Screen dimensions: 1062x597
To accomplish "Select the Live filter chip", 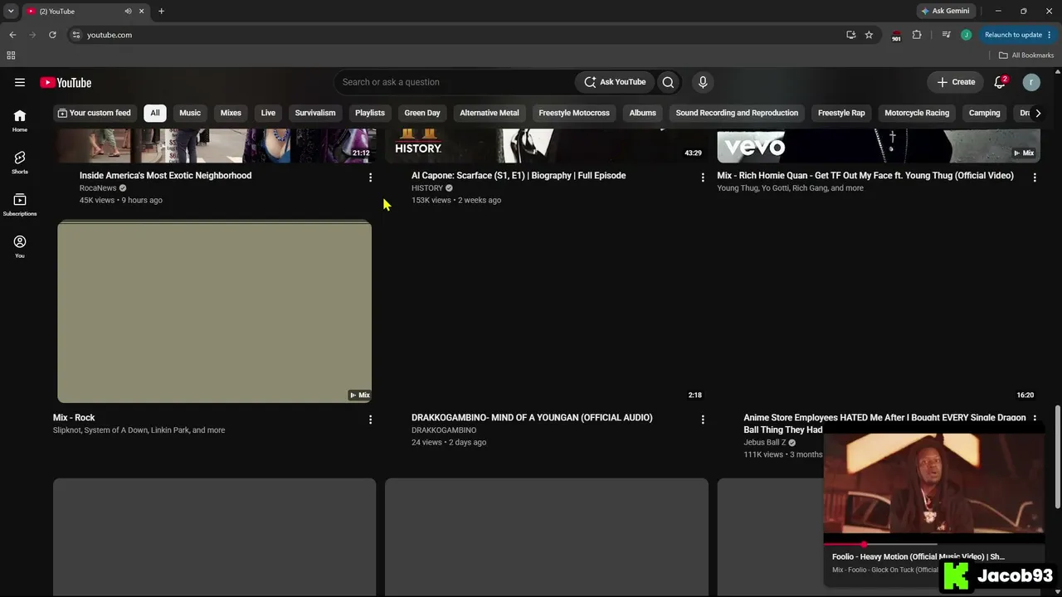I will (268, 113).
